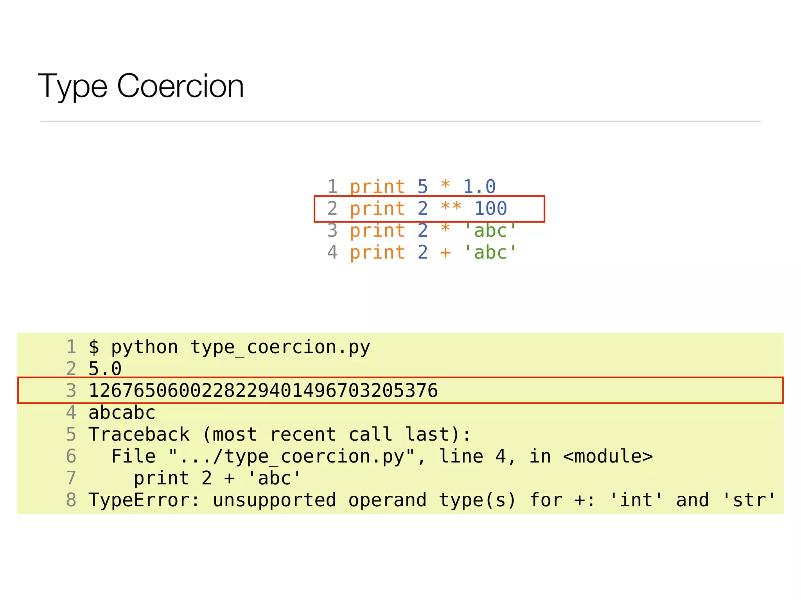801x600 pixels.
Task: Click the 'abcabc' output line
Action: pyautogui.click(x=122, y=412)
